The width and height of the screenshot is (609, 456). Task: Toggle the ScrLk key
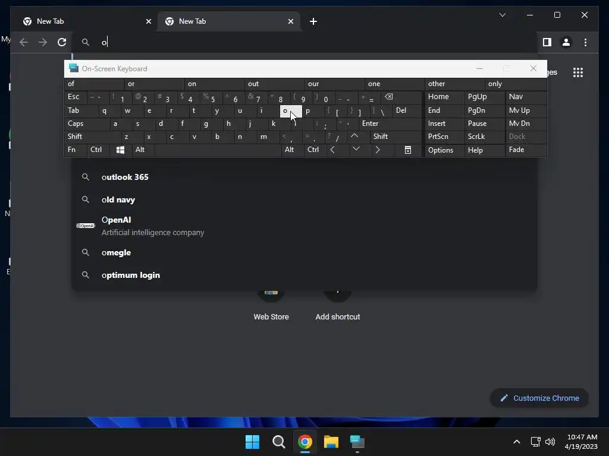(x=484, y=137)
